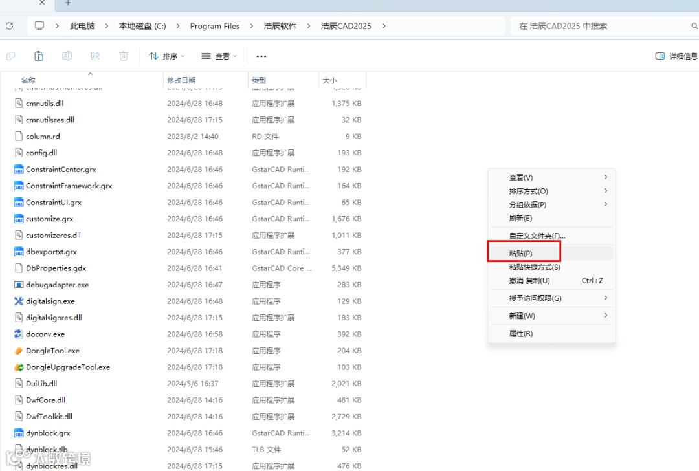Click the 修改日期 column header

click(206, 80)
